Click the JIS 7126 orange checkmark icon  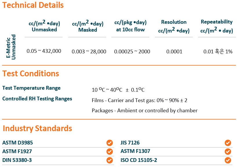(x=228, y=143)
